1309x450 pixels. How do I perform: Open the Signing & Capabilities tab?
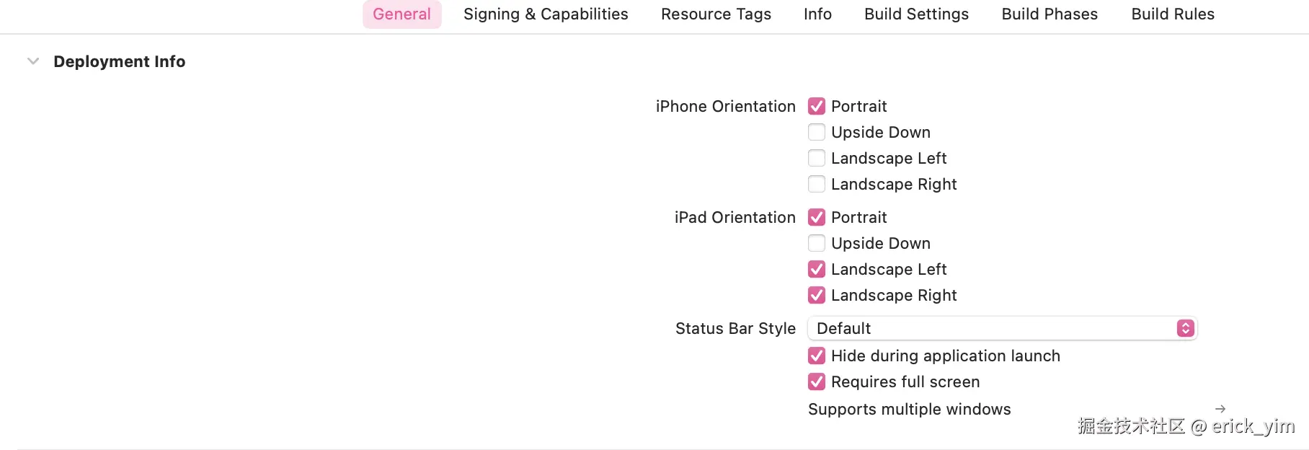546,14
